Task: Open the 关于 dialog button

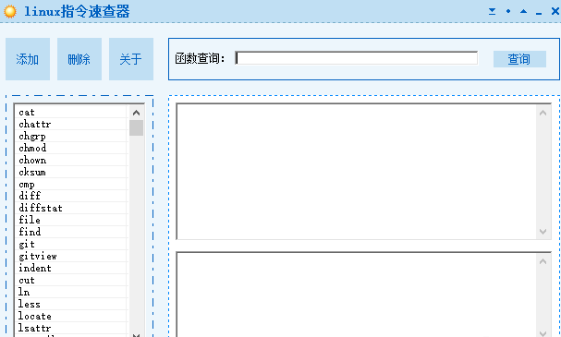Action: click(x=131, y=59)
